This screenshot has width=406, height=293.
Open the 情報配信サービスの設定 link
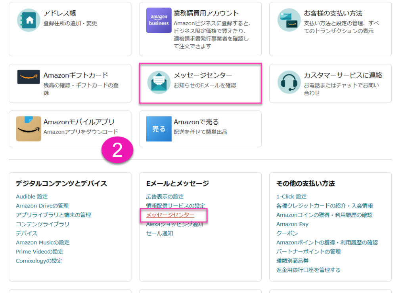[176, 206]
